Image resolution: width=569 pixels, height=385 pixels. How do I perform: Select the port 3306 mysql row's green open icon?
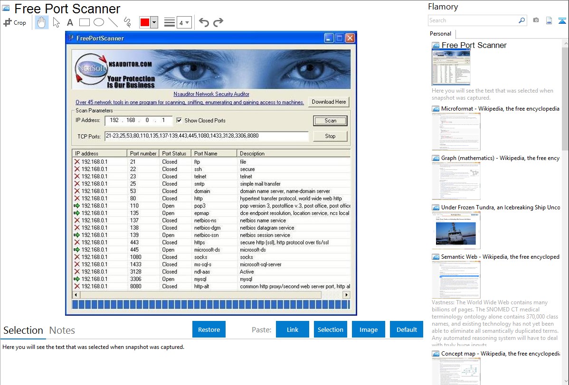tap(76, 279)
